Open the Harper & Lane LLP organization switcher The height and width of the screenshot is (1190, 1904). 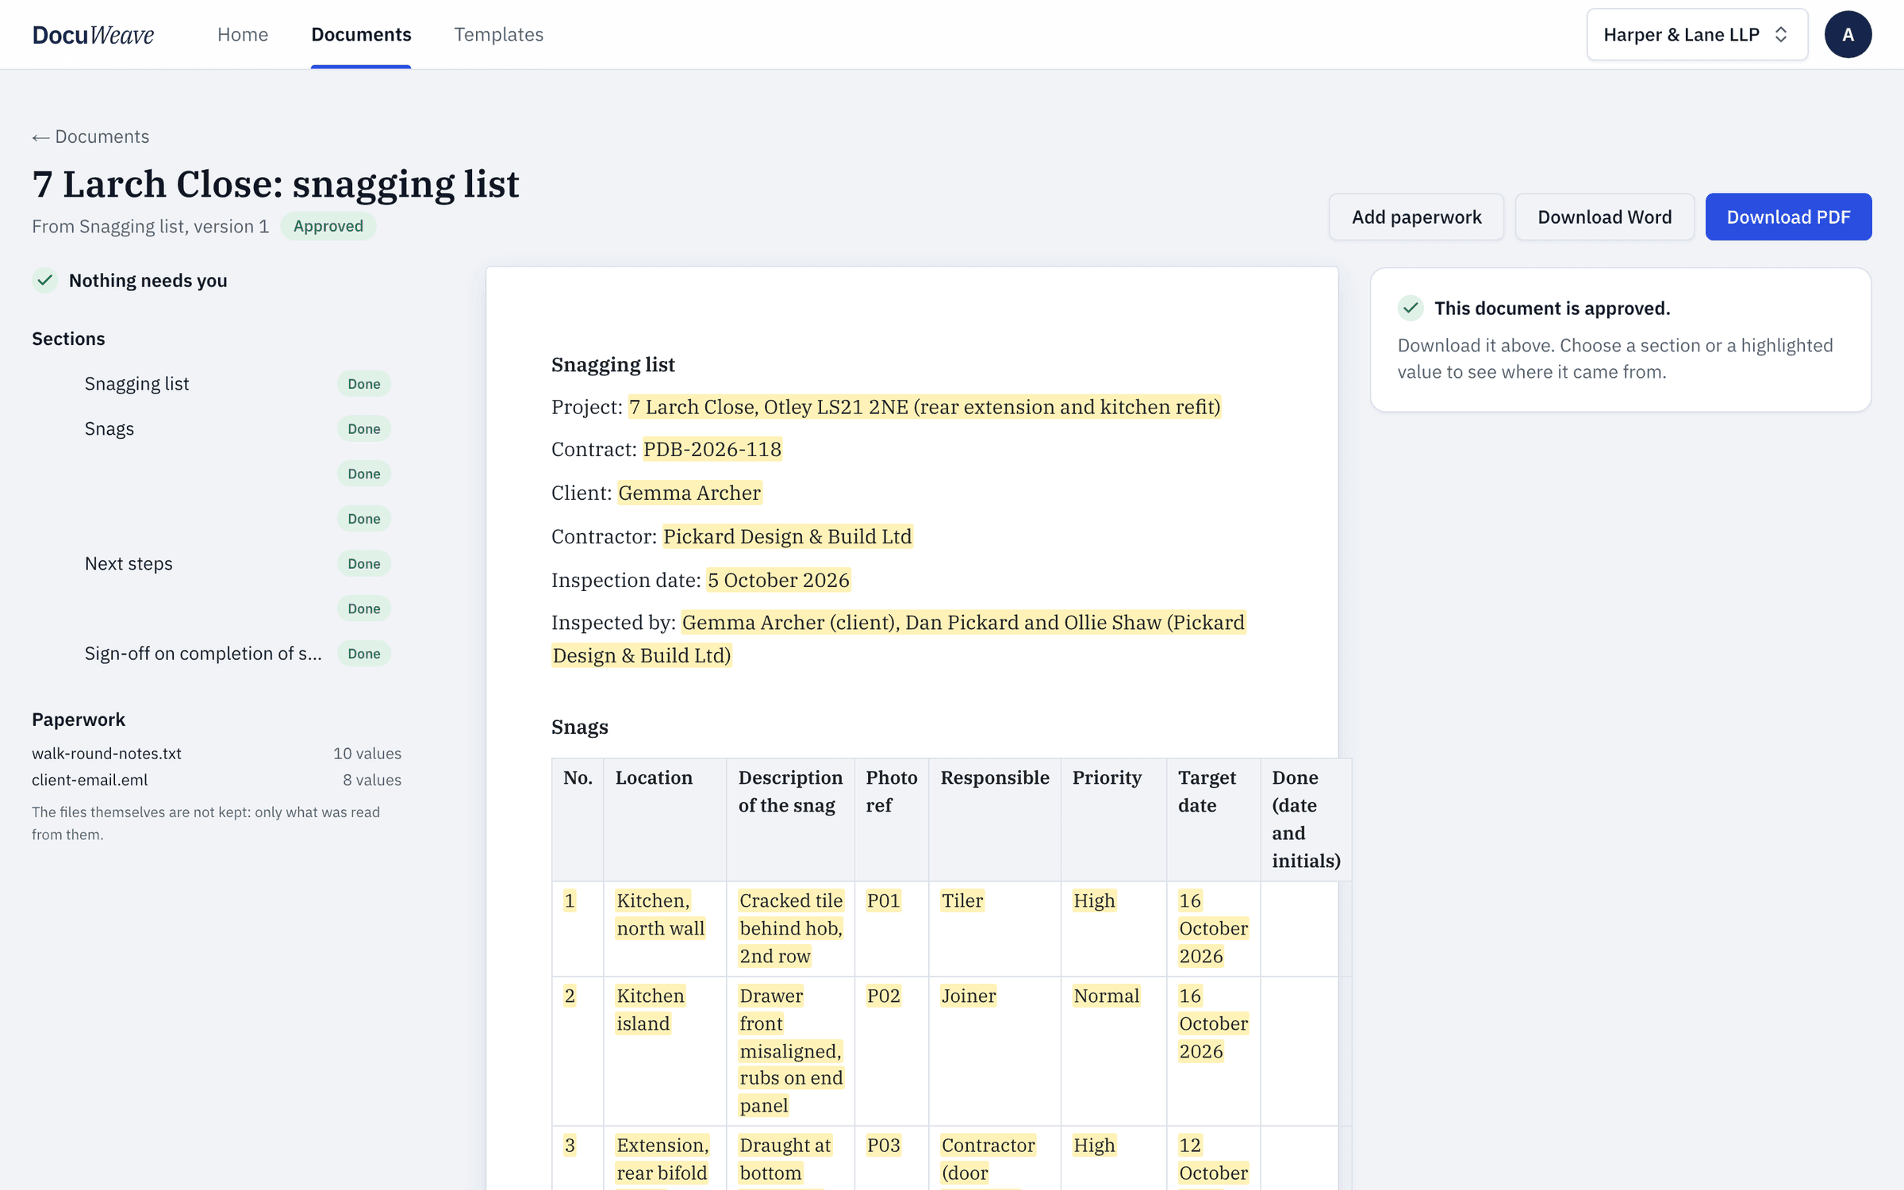point(1697,34)
